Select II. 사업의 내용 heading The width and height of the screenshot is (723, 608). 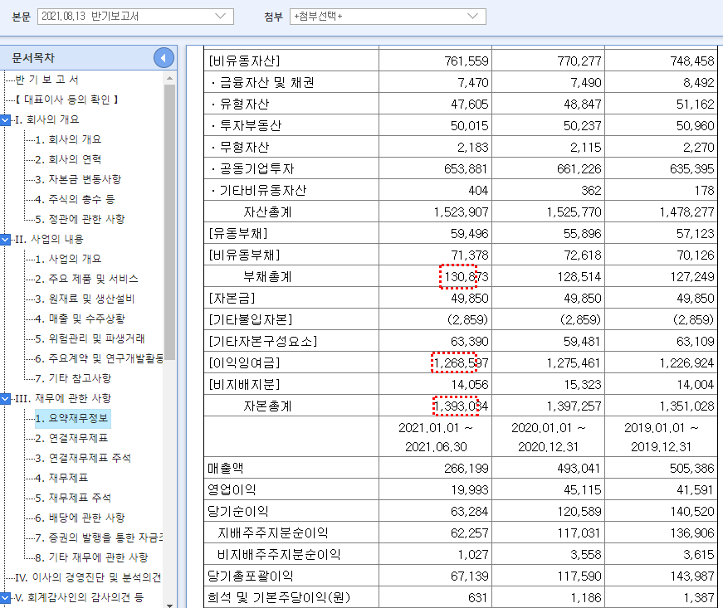click(x=49, y=240)
